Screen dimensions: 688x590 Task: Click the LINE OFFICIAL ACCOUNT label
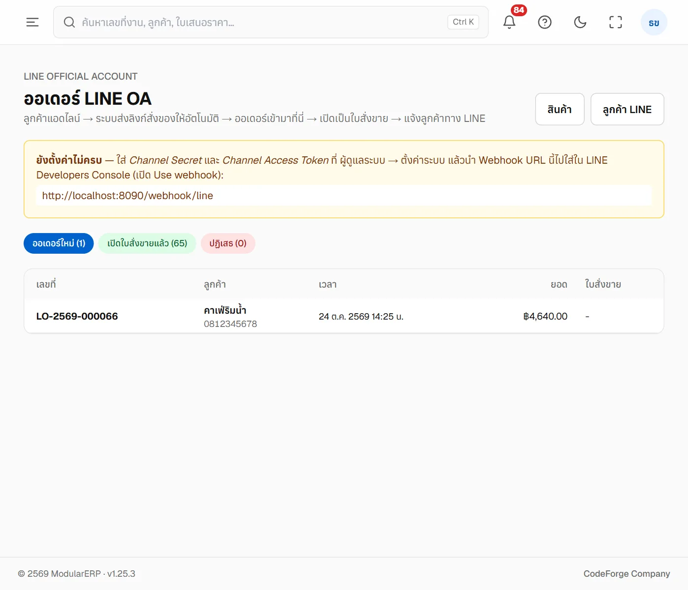point(81,76)
